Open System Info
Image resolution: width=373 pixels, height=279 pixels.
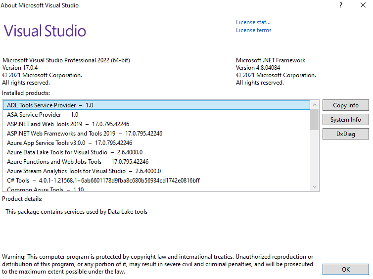[345, 119]
